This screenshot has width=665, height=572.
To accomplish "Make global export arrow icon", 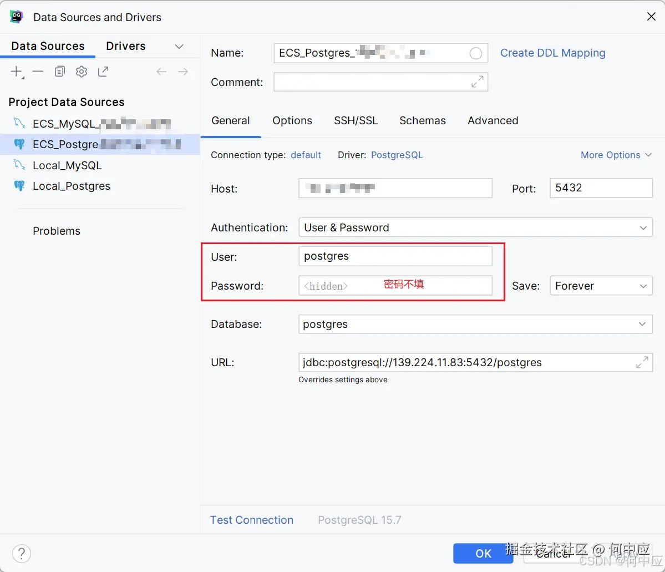I will click(x=103, y=71).
